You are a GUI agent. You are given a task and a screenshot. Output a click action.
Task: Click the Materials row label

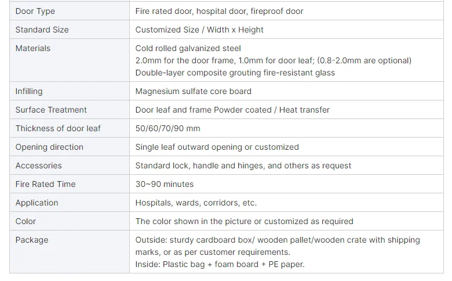tap(33, 48)
